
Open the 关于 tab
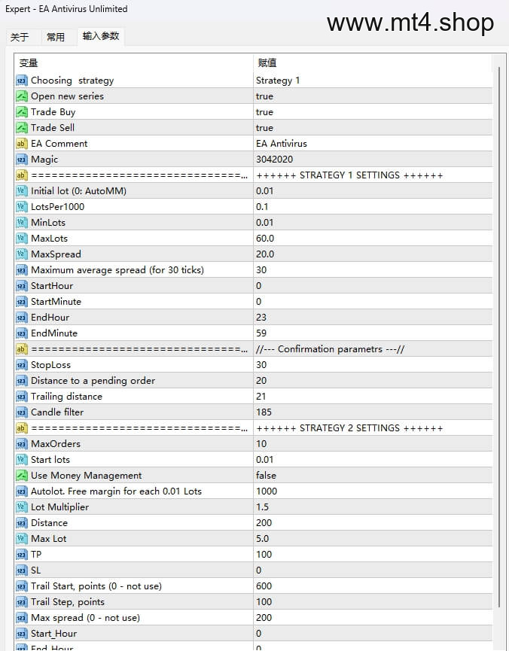tap(20, 38)
